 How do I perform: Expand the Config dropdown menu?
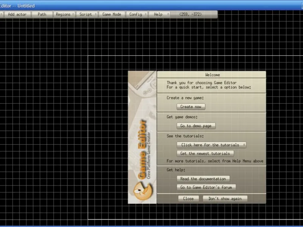[137, 14]
